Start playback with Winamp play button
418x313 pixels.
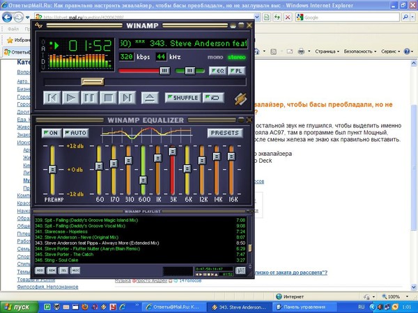pyautogui.click(x=71, y=97)
